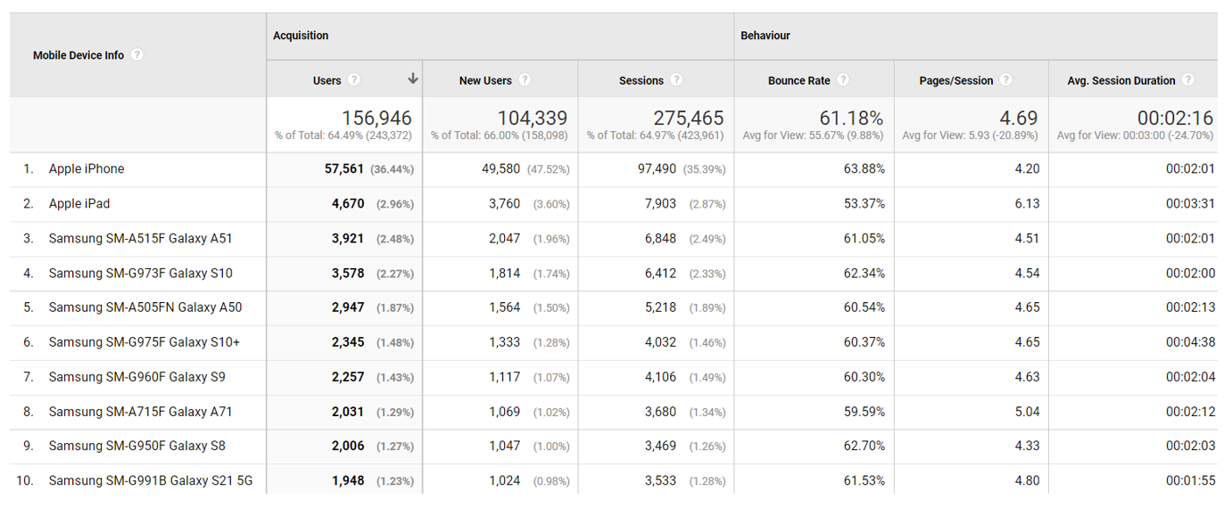The height and width of the screenshot is (508, 1232).
Task: Open Samsung SM-G973F Galaxy S10 row
Action: tap(140, 273)
